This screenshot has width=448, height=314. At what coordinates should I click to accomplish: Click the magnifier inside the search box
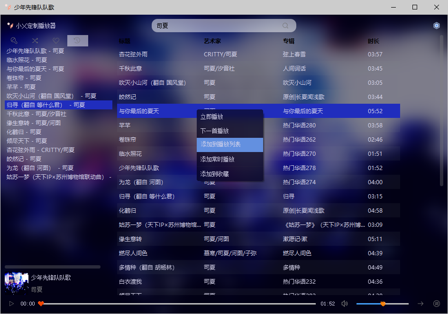pyautogui.click(x=285, y=26)
